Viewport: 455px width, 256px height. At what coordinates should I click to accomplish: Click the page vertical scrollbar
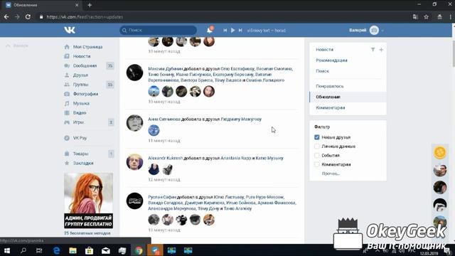pos(454,54)
